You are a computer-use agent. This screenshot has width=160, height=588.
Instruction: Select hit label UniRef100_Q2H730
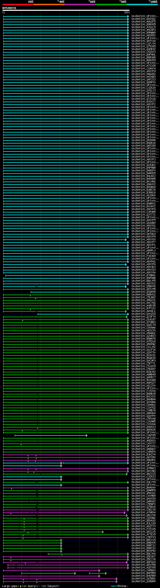tap(143, 352)
